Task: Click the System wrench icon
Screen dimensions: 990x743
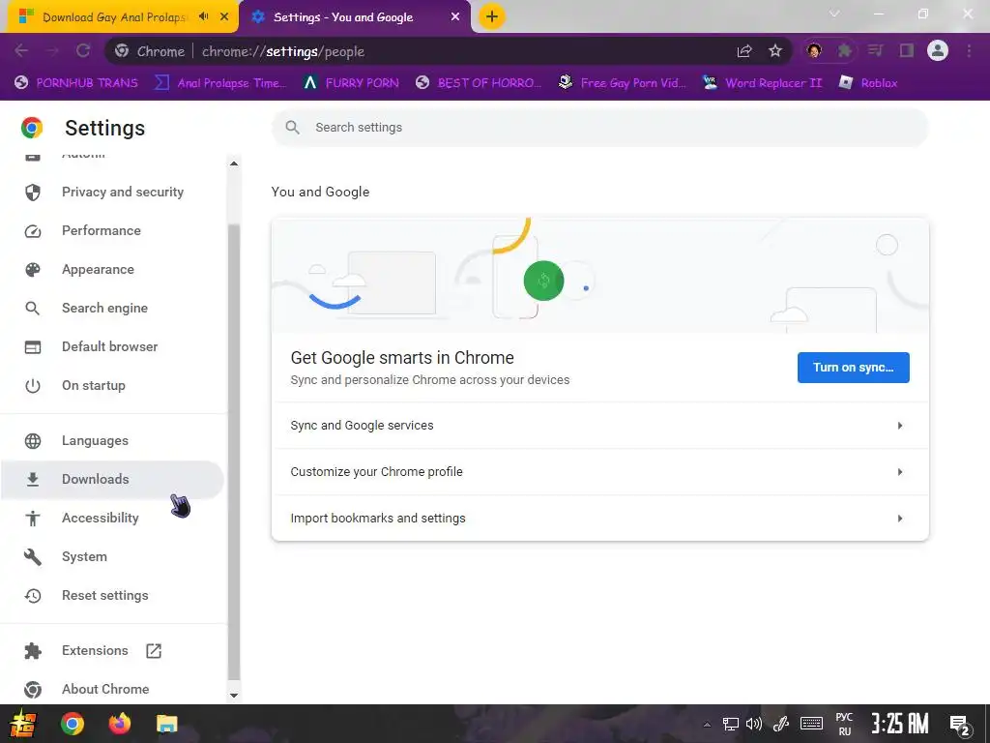Action: click(x=33, y=556)
